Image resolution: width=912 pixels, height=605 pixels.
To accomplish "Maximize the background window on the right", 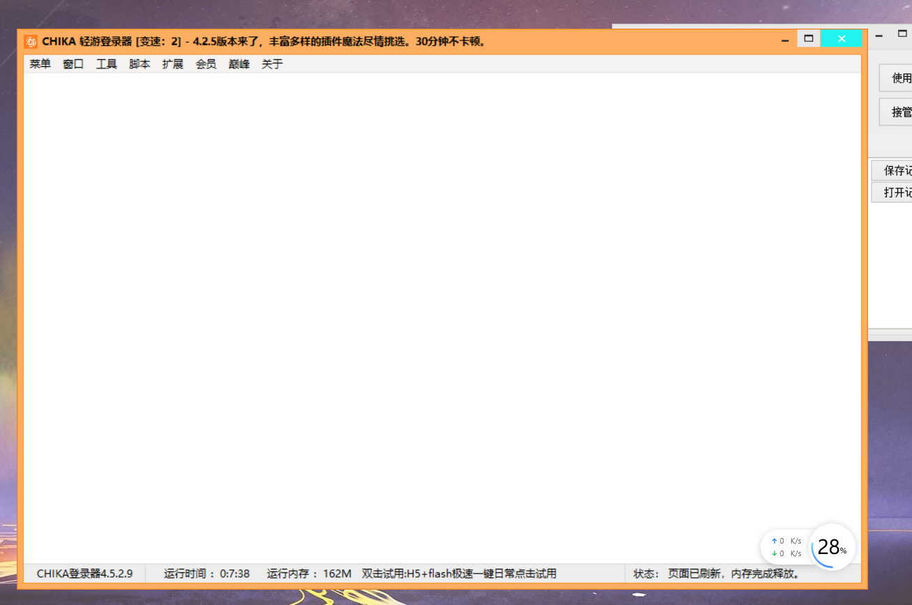I will pyautogui.click(x=902, y=34).
